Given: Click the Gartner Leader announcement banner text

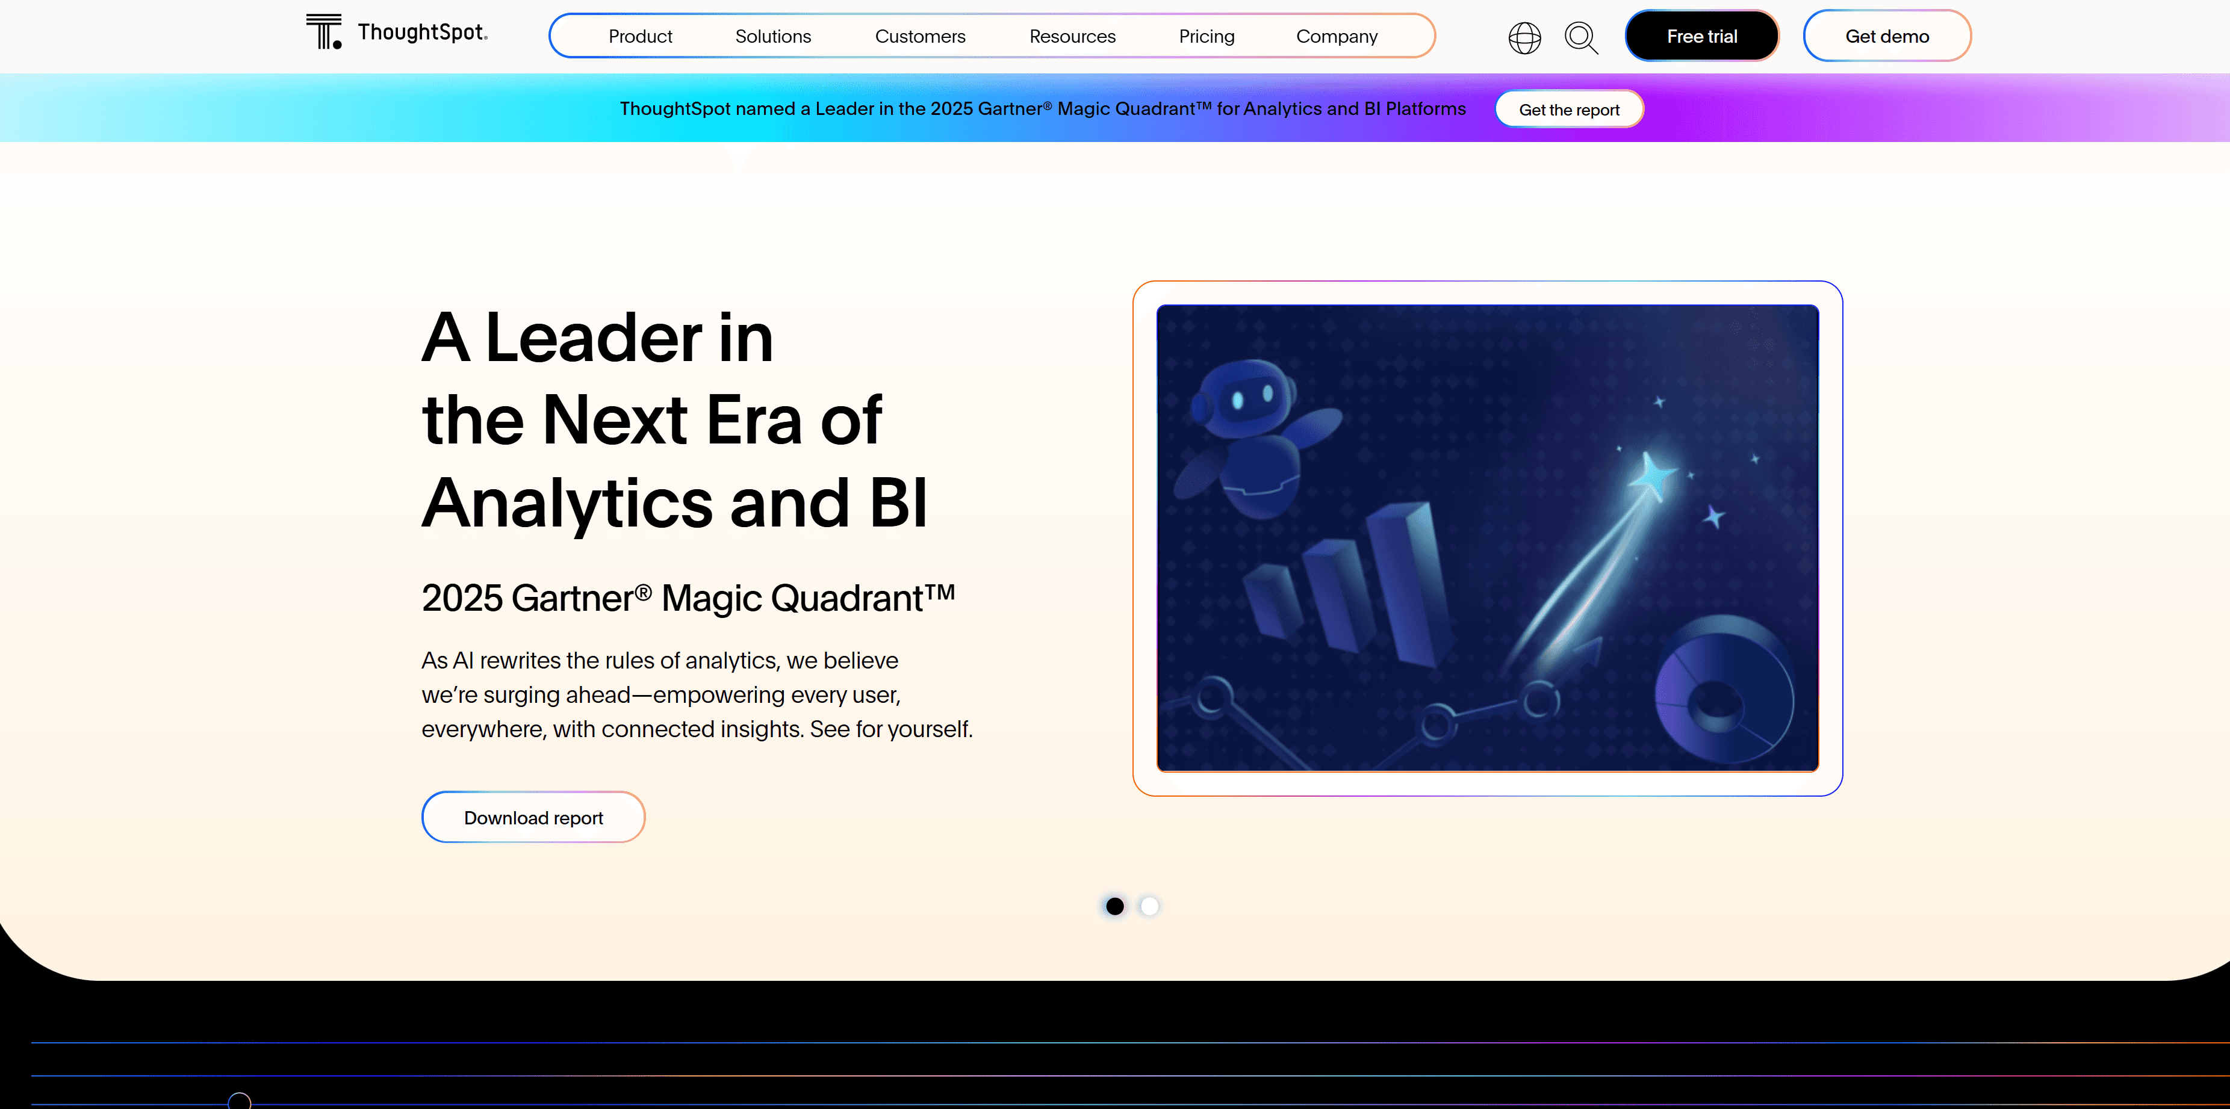Looking at the screenshot, I should [1042, 109].
